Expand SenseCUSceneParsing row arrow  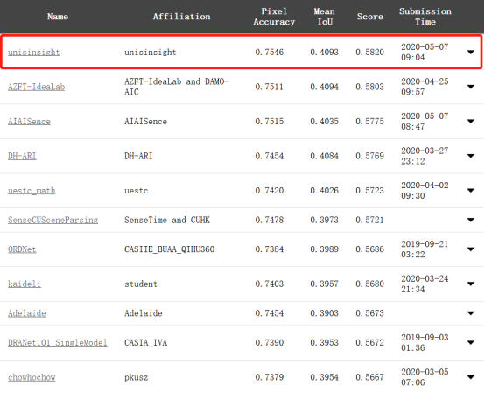click(471, 220)
